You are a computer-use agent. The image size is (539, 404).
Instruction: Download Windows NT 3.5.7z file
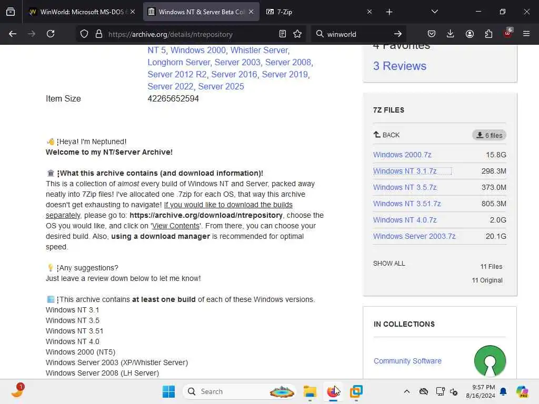pos(405,187)
